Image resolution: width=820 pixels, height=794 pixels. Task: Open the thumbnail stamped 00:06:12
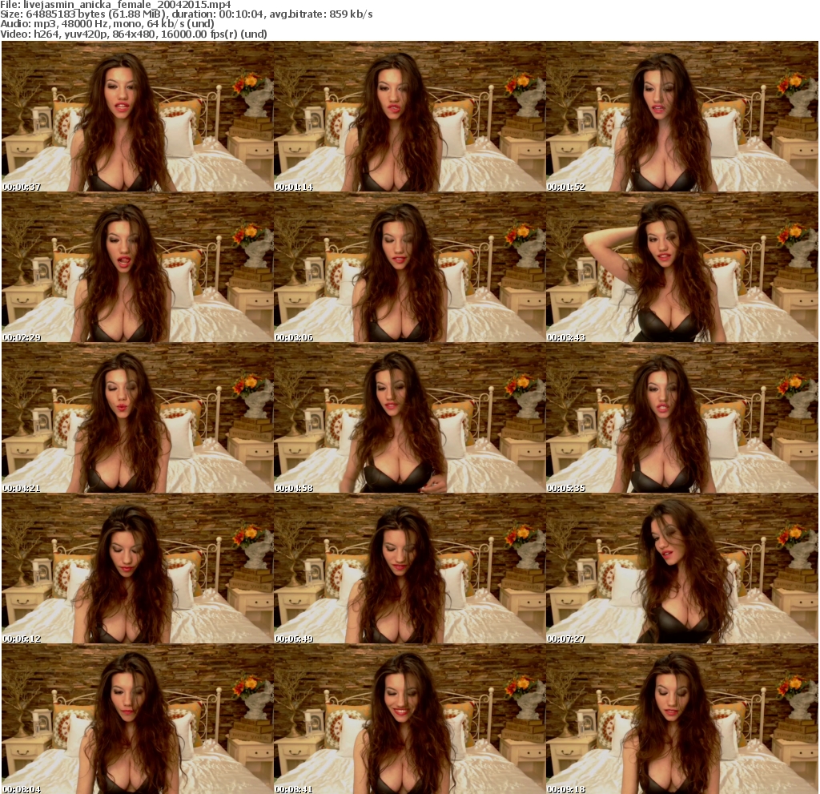tap(138, 568)
